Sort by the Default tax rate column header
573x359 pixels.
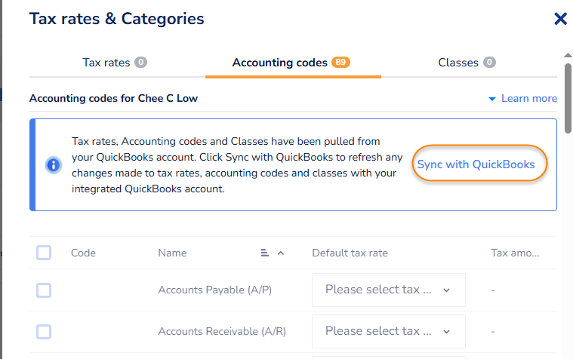(x=350, y=253)
